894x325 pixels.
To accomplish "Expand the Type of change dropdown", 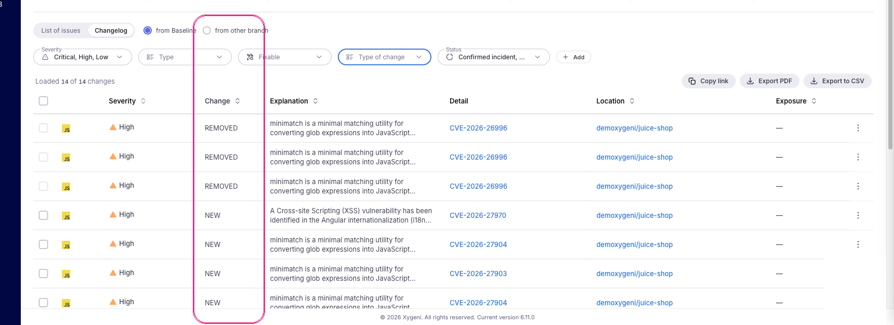I will [x=385, y=57].
